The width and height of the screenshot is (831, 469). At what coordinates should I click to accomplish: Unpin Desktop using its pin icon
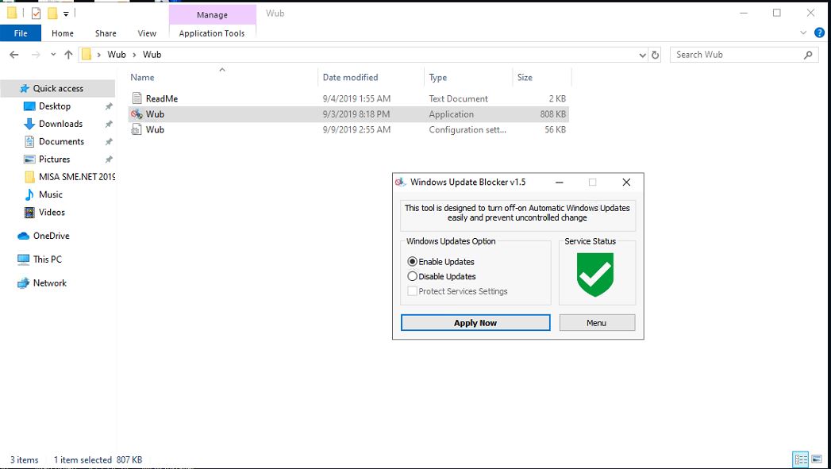coord(109,106)
